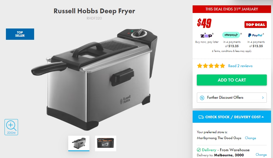Screen dimensions: 273x158
Task: Click the green Delivery checkmark icon
Action: click(199, 150)
